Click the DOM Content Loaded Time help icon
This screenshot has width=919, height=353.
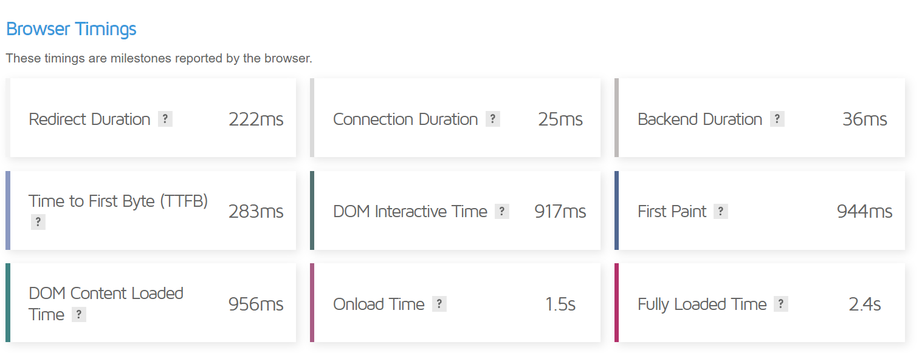point(79,315)
